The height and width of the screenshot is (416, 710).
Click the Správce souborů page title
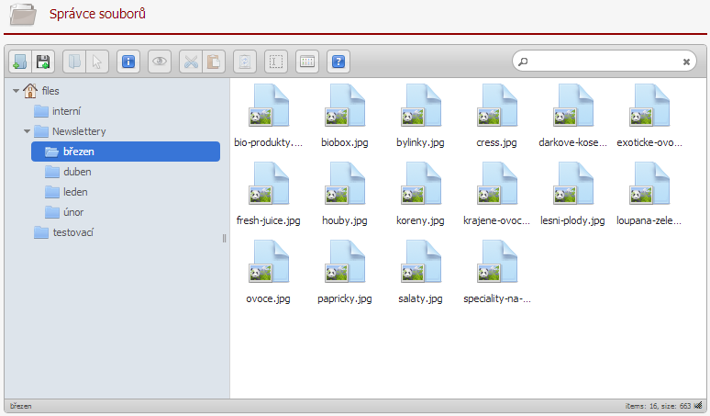[97, 14]
